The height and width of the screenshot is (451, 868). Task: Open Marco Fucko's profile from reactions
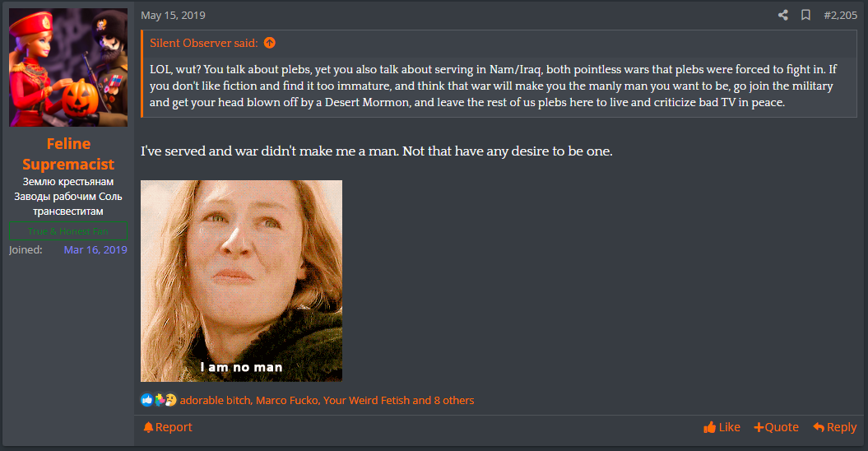click(x=287, y=400)
